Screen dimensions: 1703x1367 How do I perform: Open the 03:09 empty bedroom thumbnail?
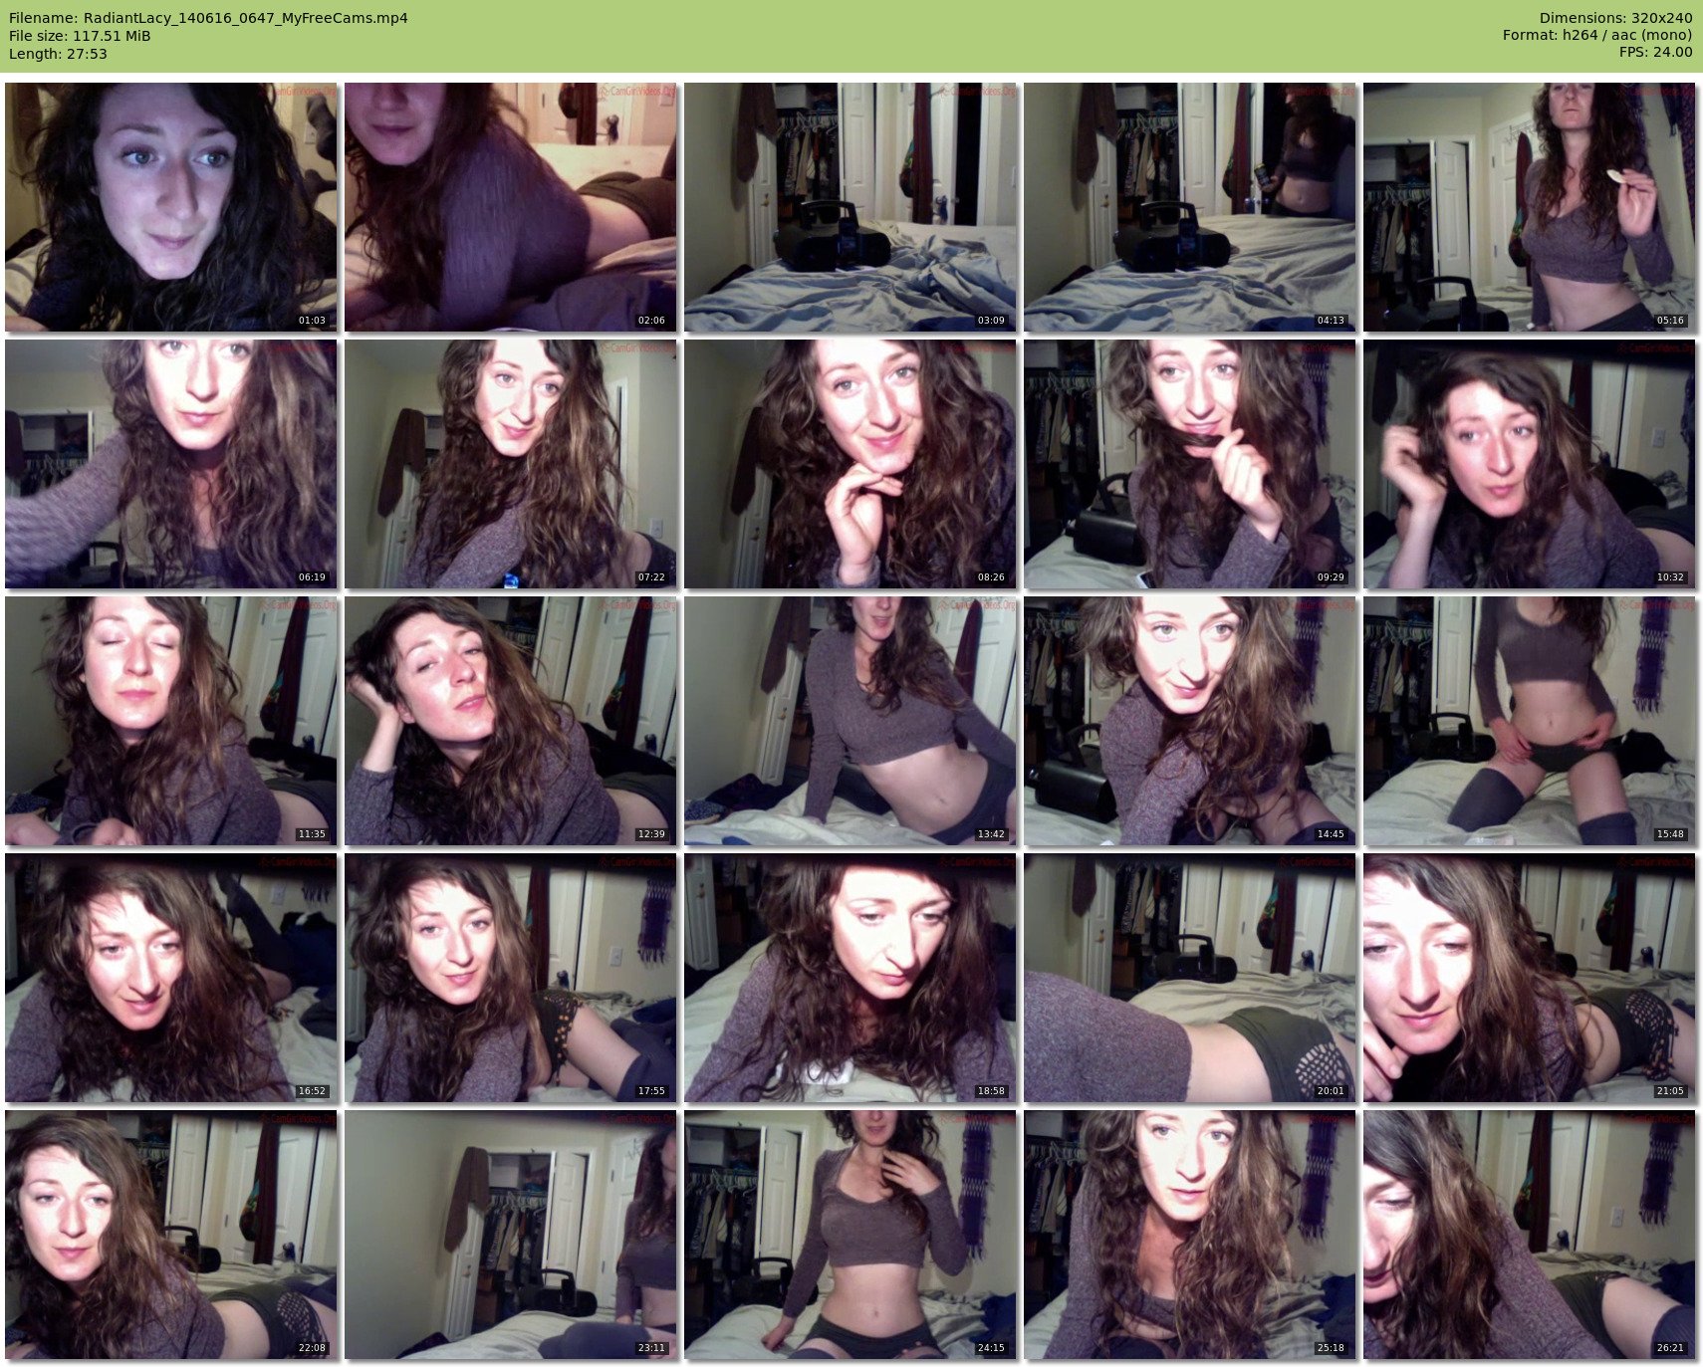[x=851, y=207]
